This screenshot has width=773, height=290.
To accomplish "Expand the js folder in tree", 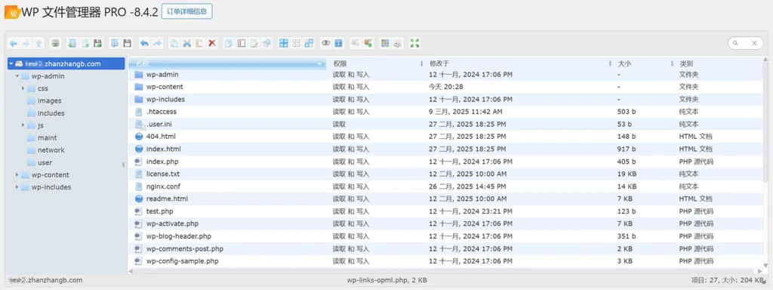I will coord(23,125).
